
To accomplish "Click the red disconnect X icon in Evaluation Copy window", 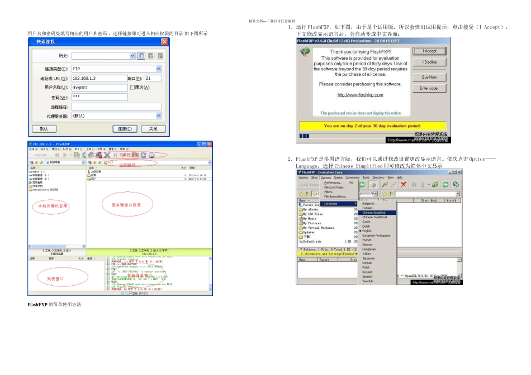I will (x=404, y=185).
